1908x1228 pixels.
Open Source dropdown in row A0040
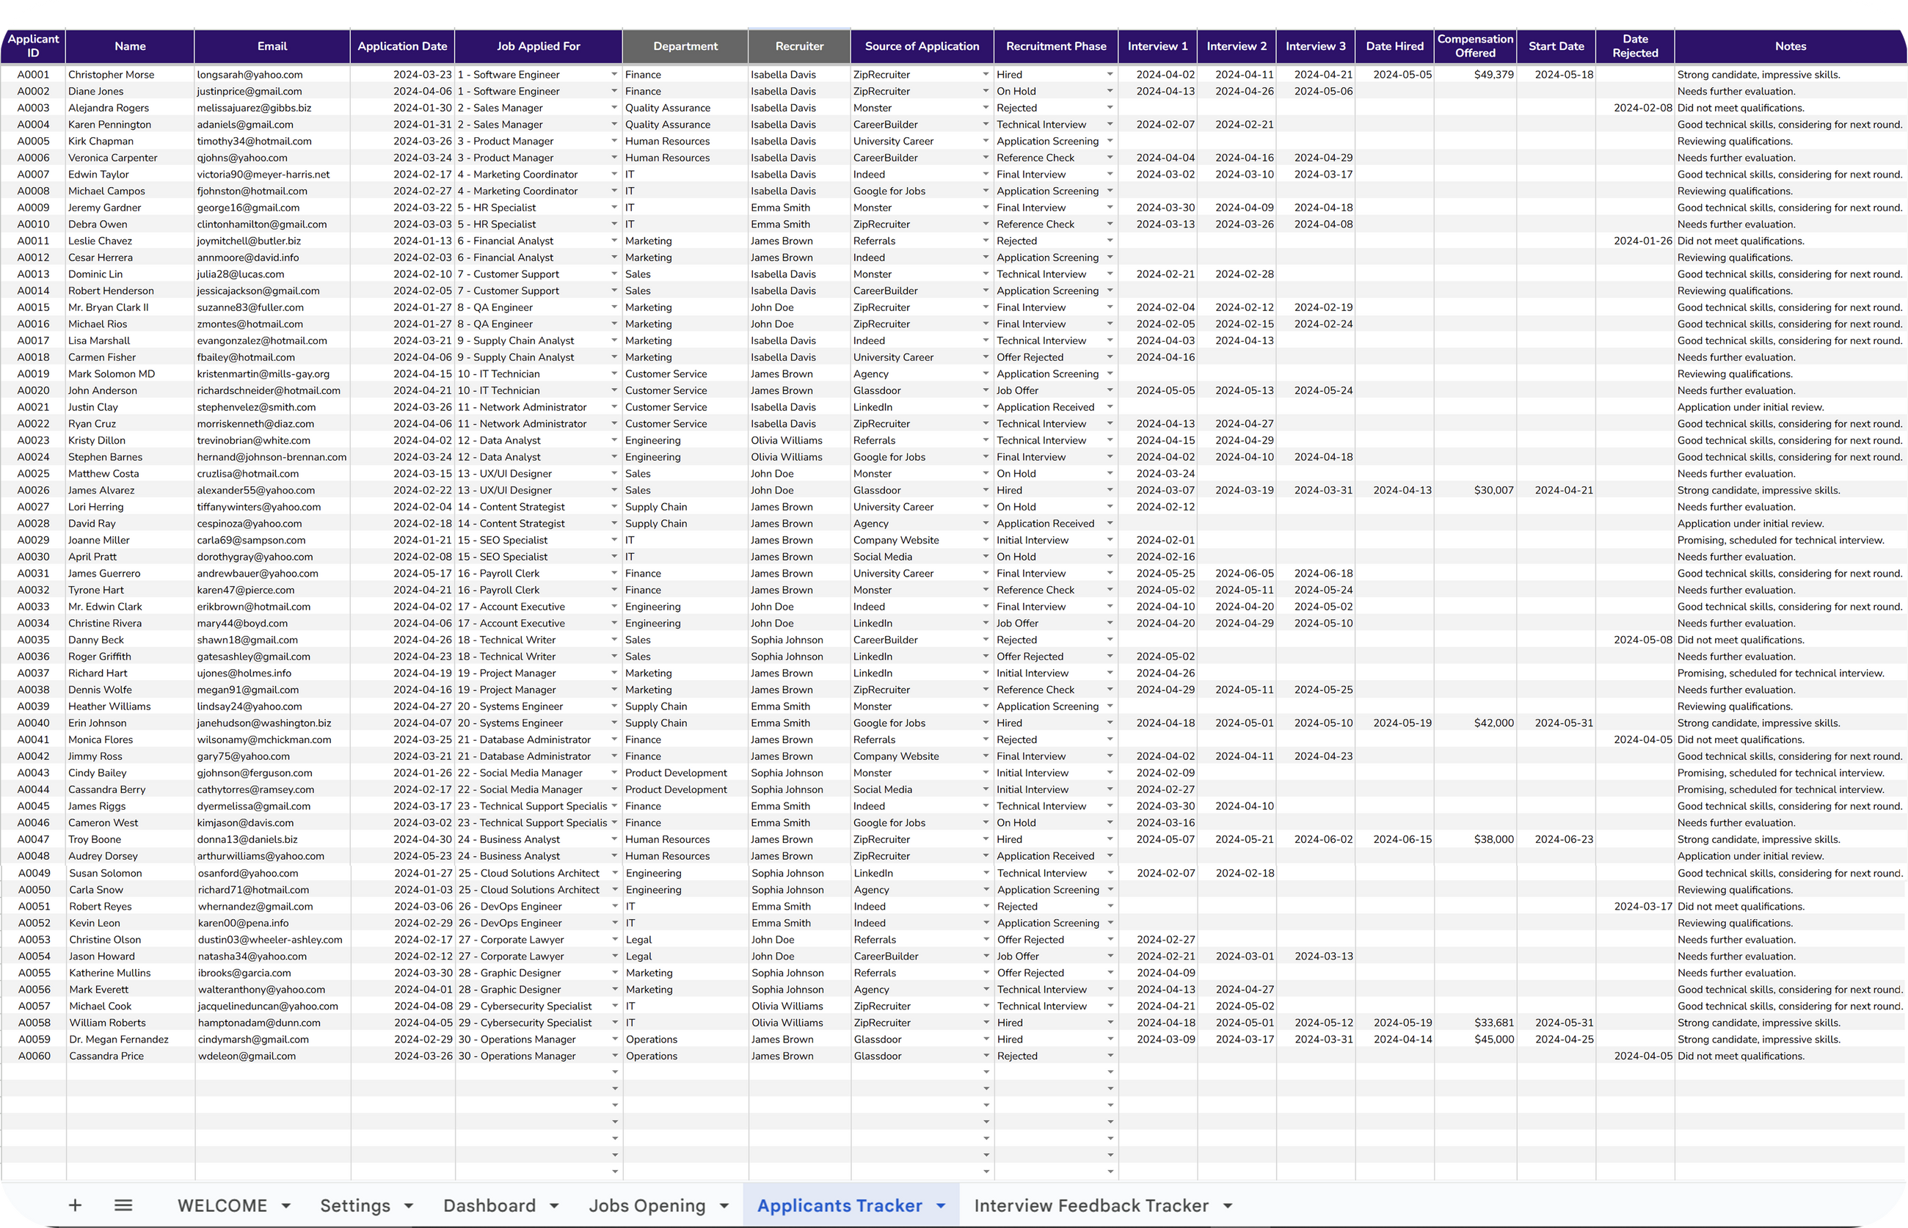click(985, 723)
